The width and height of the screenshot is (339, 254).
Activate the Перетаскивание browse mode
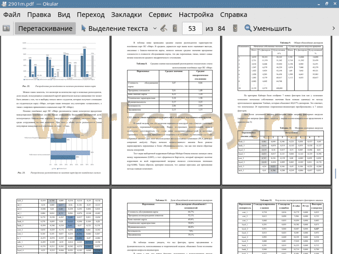[x=45, y=29]
